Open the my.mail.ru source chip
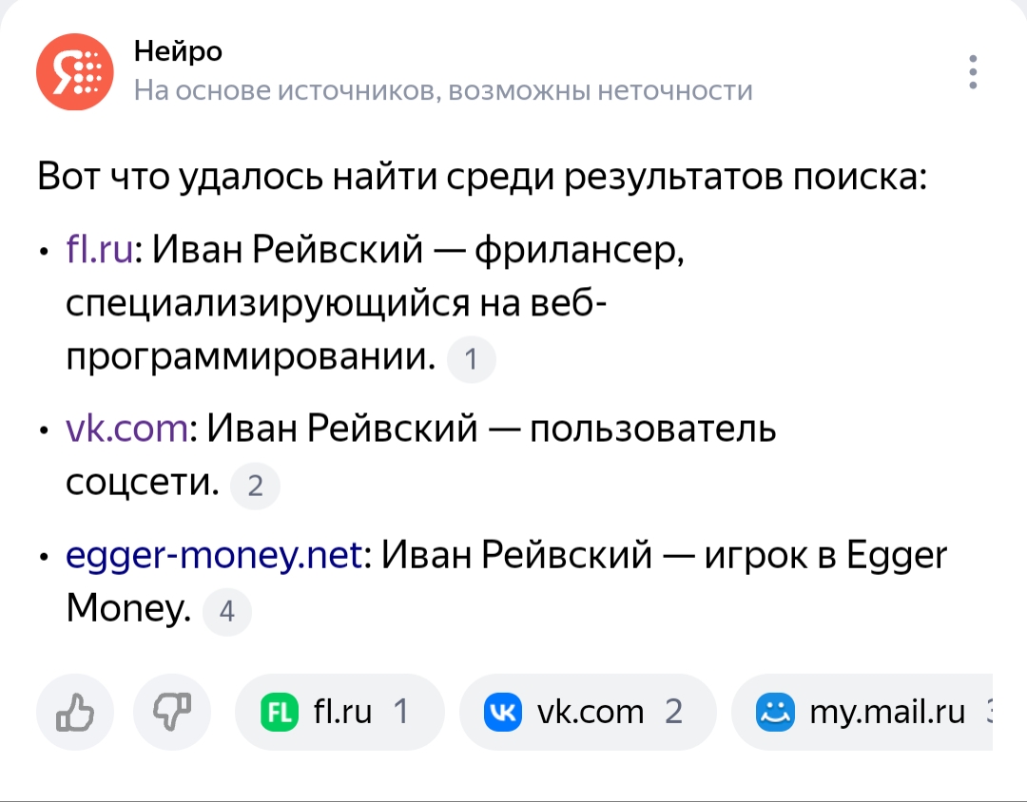The image size is (1027, 802). 862,712
